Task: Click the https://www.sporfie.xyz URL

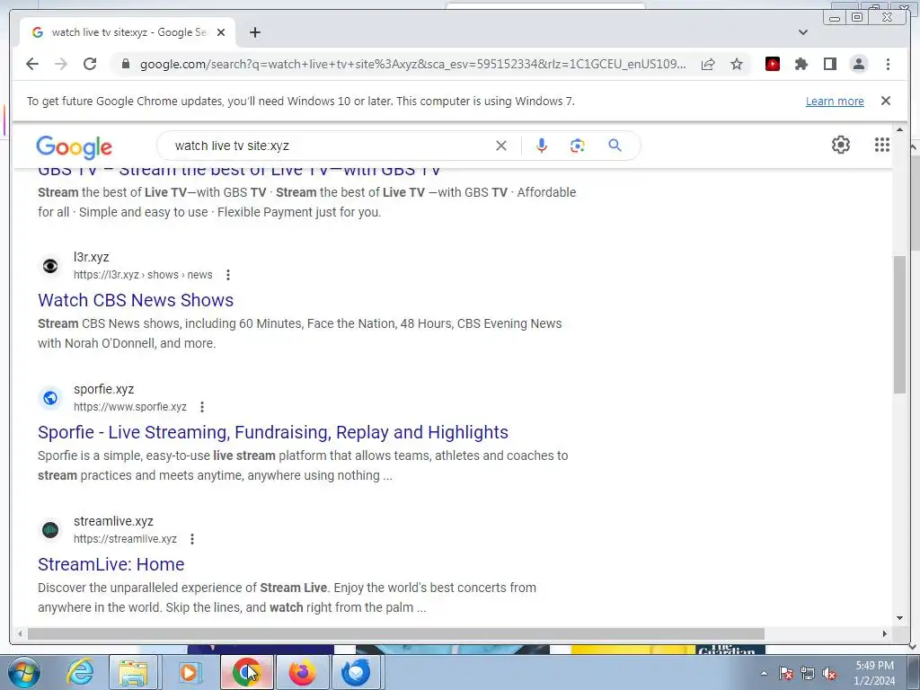Action: pyautogui.click(x=129, y=407)
